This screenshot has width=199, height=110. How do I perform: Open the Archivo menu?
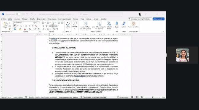point(4,19)
